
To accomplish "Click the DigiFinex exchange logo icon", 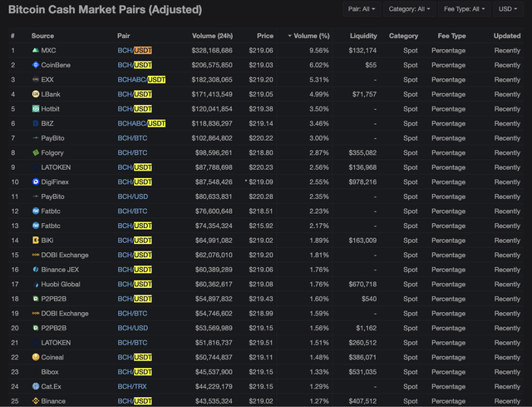I will 35,181.
